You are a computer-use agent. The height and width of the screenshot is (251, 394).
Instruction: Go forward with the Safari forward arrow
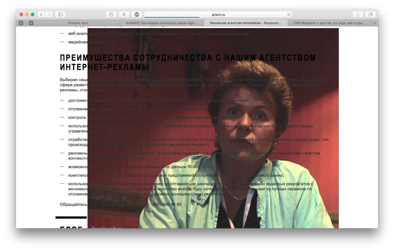pyautogui.click(x=49, y=14)
